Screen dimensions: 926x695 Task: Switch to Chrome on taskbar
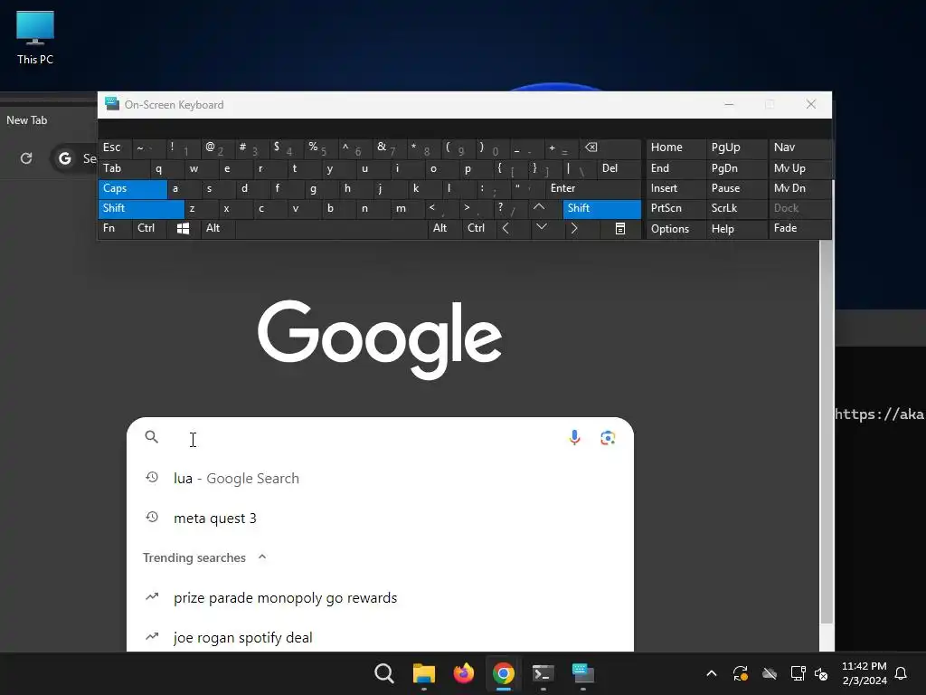point(503,673)
